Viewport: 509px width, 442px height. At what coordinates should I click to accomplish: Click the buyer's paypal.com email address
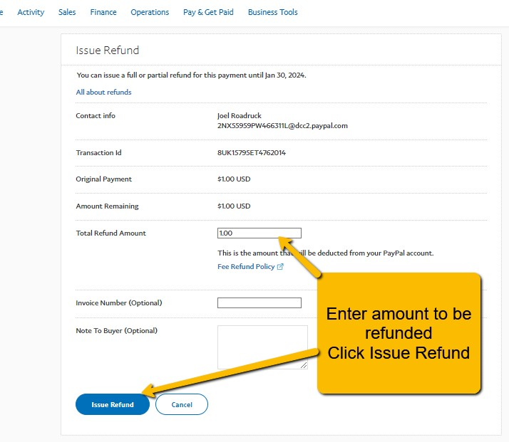(x=282, y=126)
